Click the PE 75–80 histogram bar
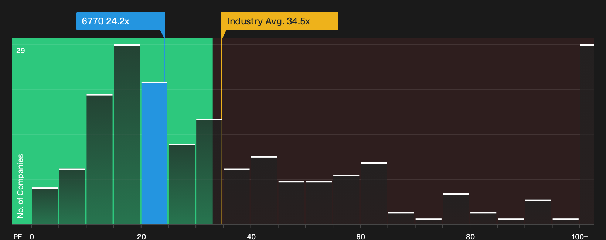 coord(456,209)
